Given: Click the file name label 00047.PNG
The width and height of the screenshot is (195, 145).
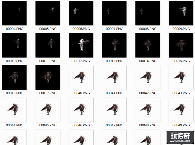Looking at the screenshot, I should [115, 125].
